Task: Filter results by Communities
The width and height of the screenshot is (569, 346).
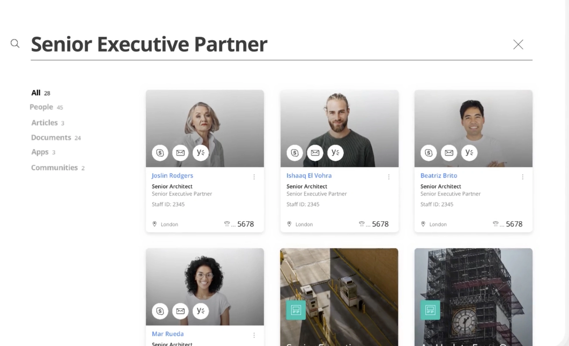Action: pyautogui.click(x=54, y=168)
